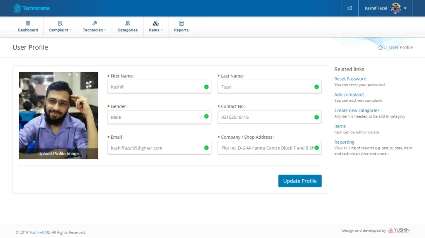Click Upload Profile Image on photo
425x238 pixels.
(x=59, y=154)
